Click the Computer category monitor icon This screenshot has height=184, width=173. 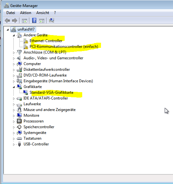coord(19,64)
